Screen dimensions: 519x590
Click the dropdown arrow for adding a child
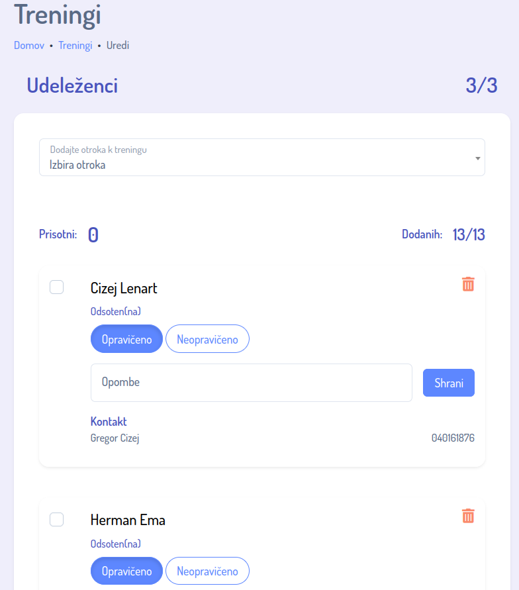tap(477, 158)
